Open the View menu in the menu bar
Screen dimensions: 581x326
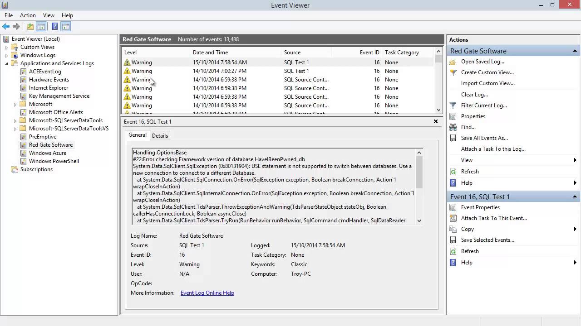(x=49, y=15)
